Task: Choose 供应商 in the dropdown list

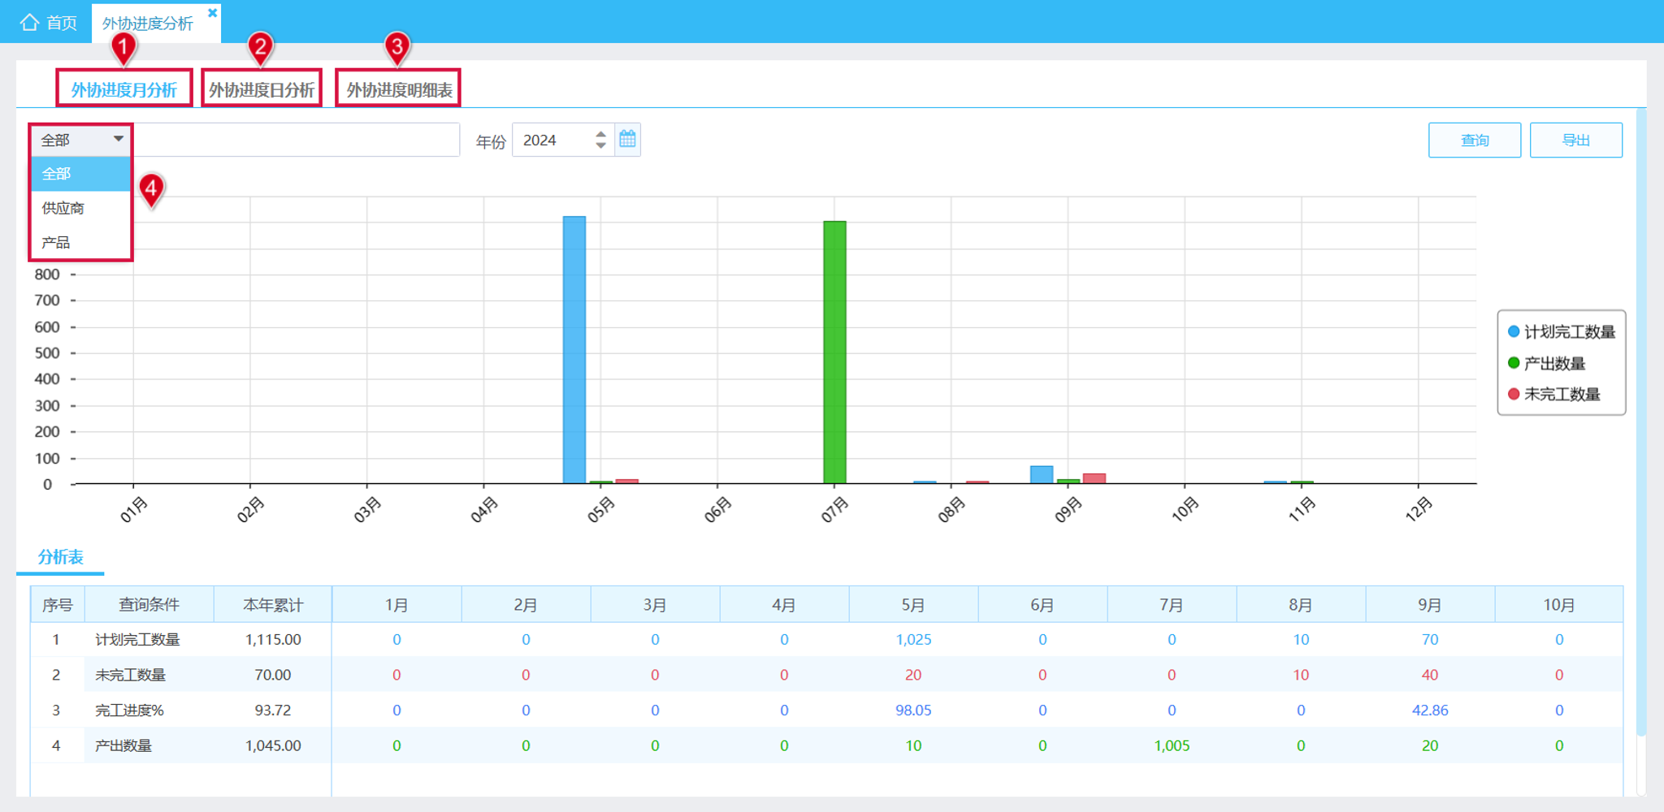Action: pyautogui.click(x=80, y=208)
